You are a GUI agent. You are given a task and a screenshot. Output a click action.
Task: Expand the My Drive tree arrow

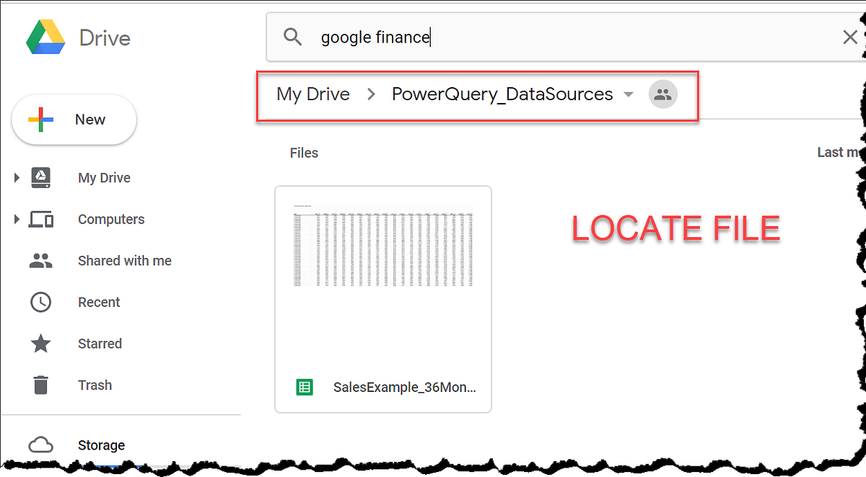click(16, 177)
